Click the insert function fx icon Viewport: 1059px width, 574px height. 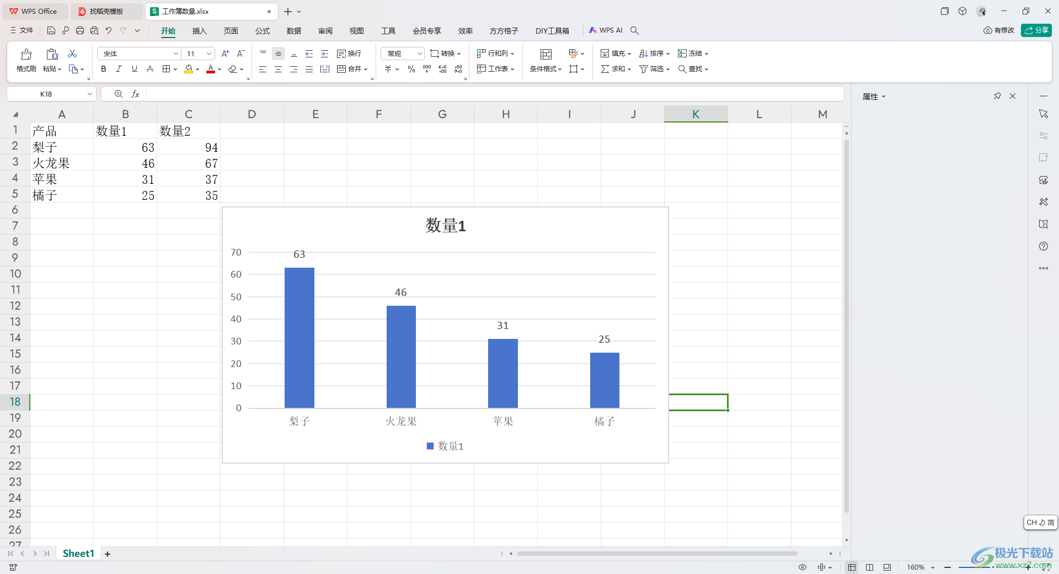(x=135, y=94)
